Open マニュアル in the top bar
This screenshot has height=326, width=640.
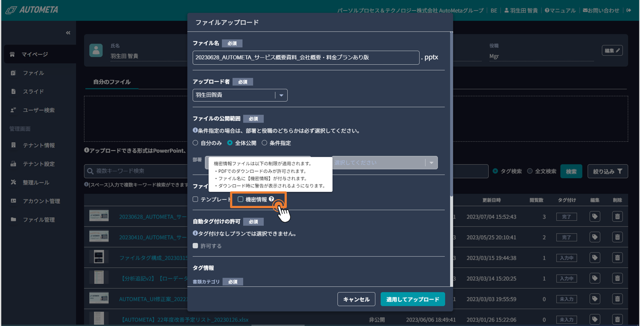pos(560,10)
